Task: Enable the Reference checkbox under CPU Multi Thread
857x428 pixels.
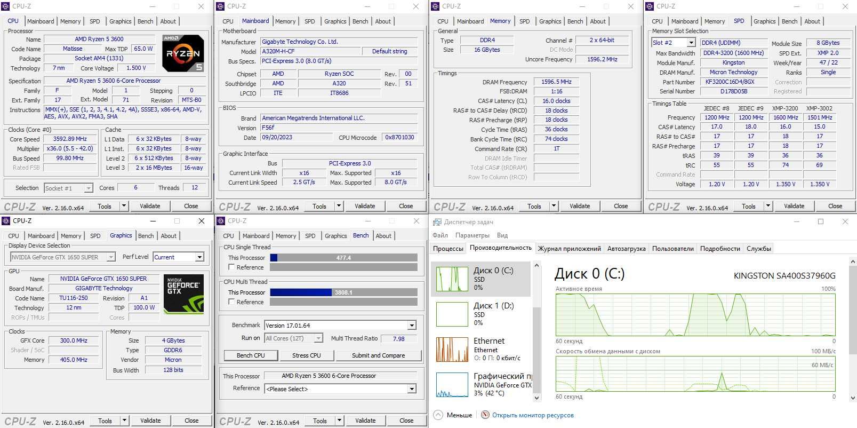Action: pyautogui.click(x=231, y=302)
